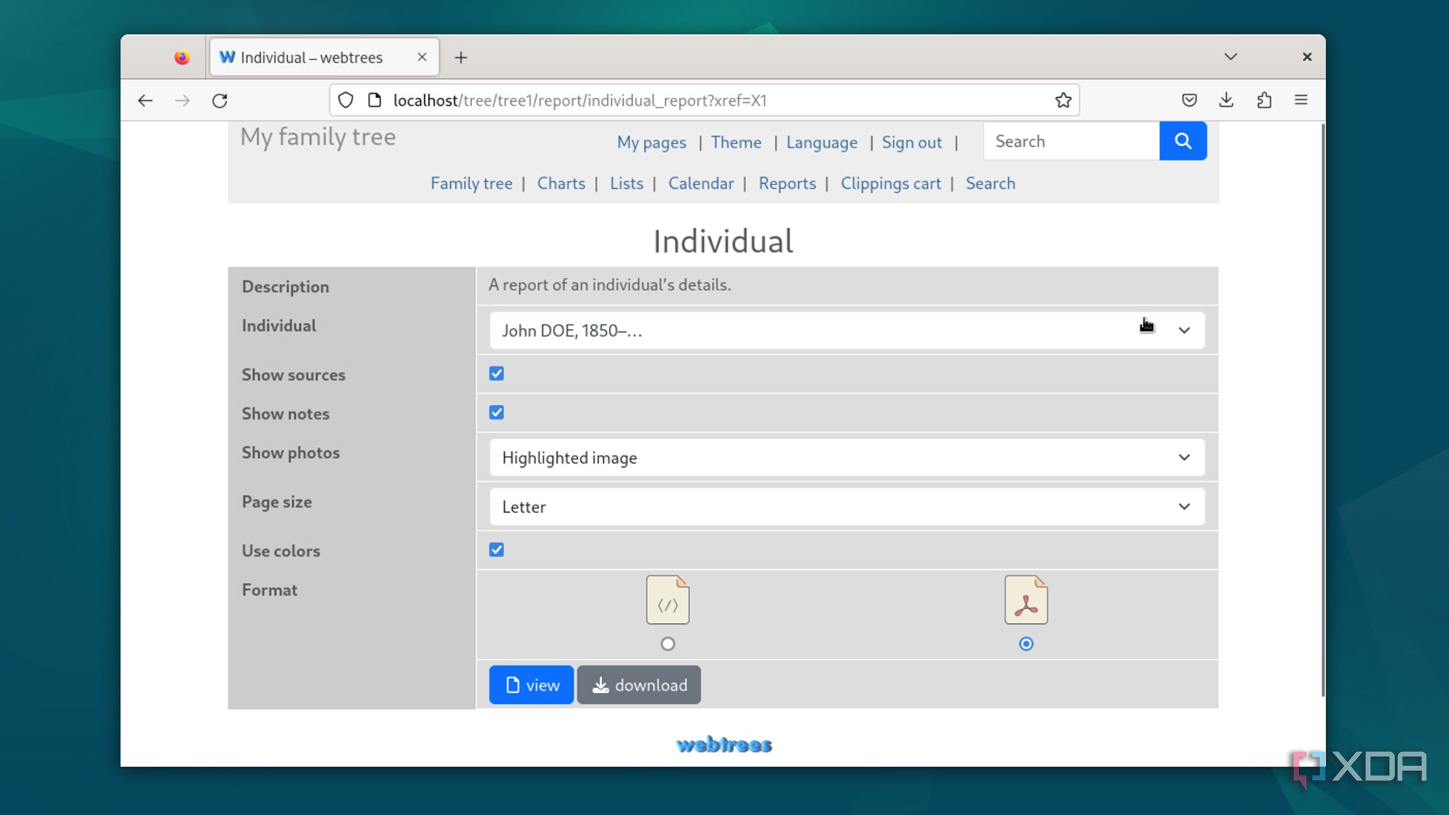Image resolution: width=1449 pixels, height=815 pixels.
Task: Open the list all tabs chevron
Action: pyautogui.click(x=1230, y=57)
